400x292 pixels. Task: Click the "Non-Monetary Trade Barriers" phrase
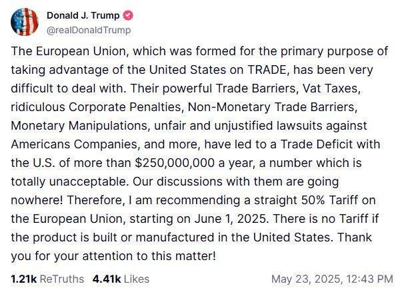point(271,107)
